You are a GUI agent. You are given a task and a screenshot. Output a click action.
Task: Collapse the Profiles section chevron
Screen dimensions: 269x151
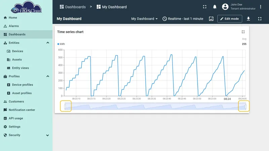[48, 76]
